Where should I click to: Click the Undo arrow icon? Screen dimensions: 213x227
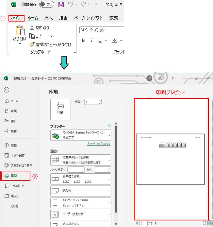tap(71, 5)
